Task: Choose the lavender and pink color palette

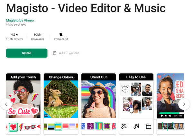Action: pos(72,127)
